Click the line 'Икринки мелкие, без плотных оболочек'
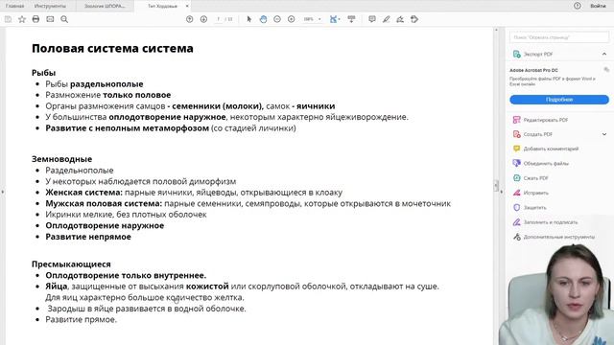 [126, 215]
